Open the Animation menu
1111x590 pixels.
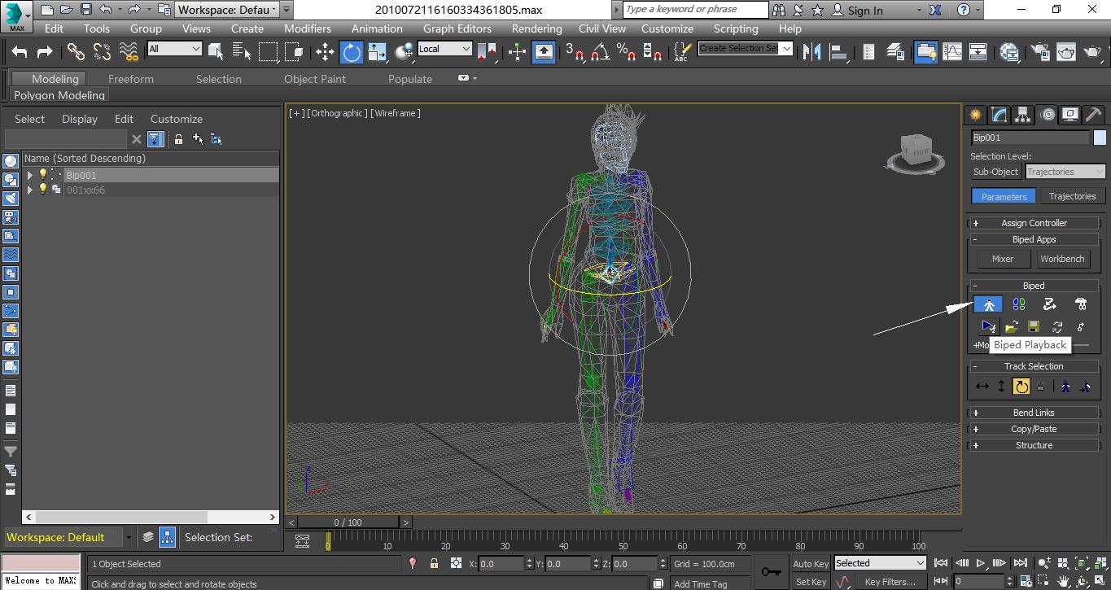(377, 28)
